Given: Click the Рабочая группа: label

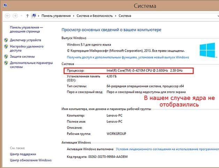Looking at the screenshot, I should [x=79, y=134].
